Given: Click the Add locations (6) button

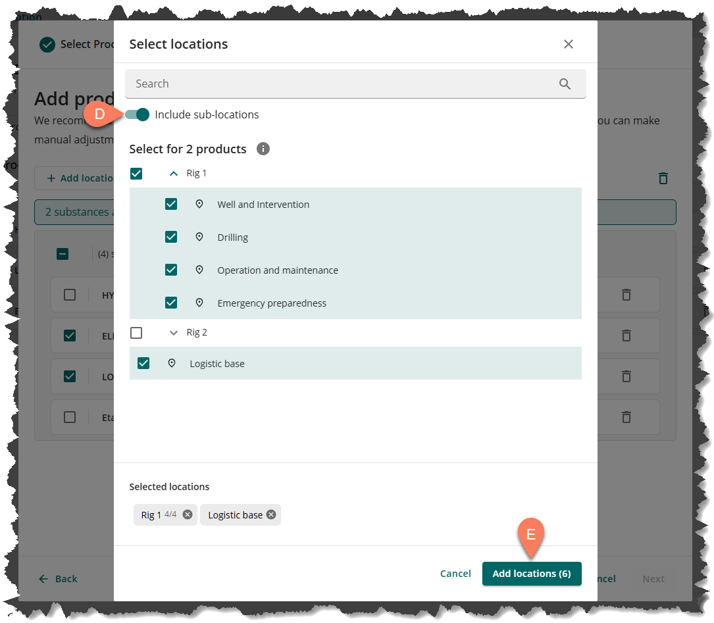Looking at the screenshot, I should pos(531,574).
